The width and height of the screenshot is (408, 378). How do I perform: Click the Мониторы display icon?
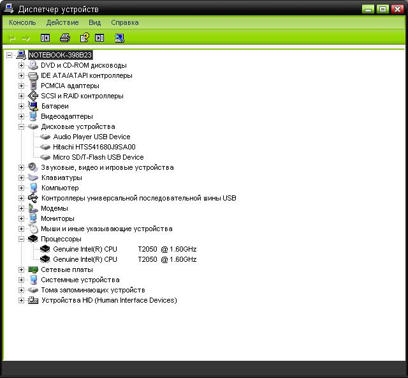point(33,218)
